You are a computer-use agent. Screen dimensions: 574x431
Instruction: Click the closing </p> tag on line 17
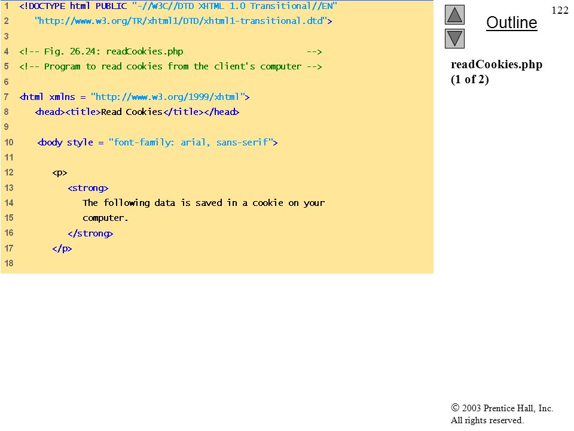(62, 248)
